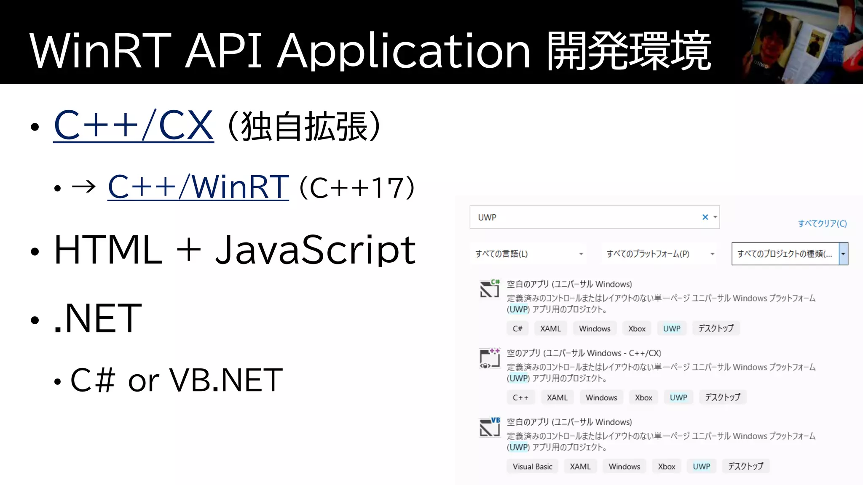Click the slide title WinRT API Application
863x485 pixels.
(279, 51)
